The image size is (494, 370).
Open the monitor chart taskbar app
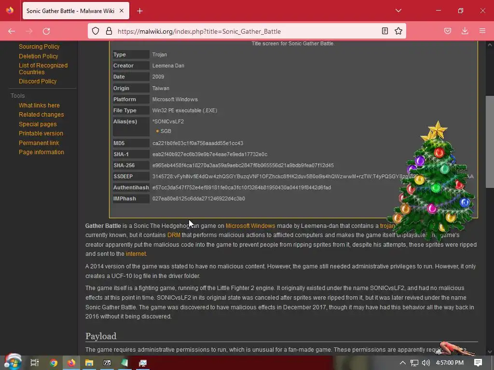pos(143,363)
